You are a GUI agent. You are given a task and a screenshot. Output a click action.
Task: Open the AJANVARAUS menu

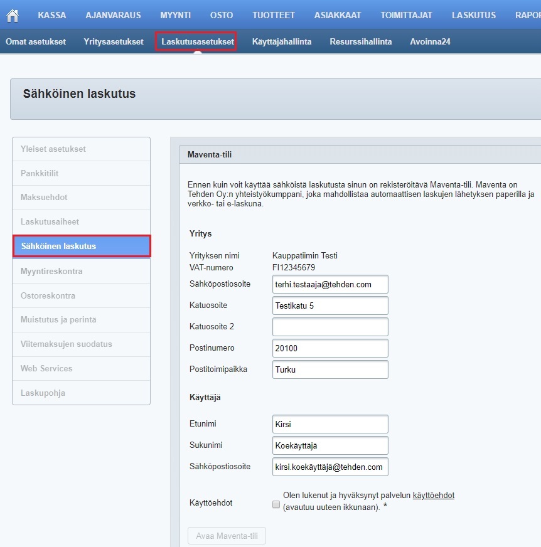113,16
